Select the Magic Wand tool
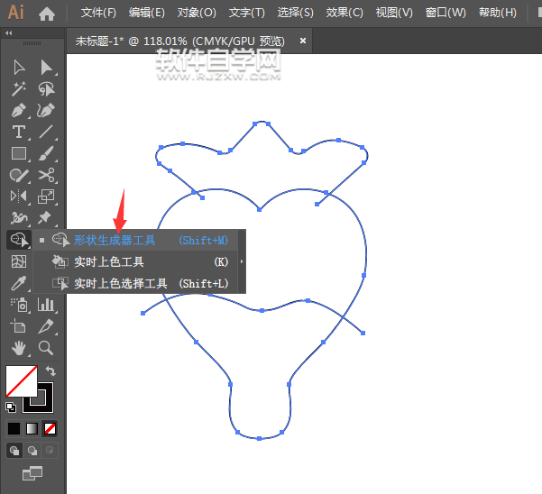The height and width of the screenshot is (494, 542). tap(19, 88)
